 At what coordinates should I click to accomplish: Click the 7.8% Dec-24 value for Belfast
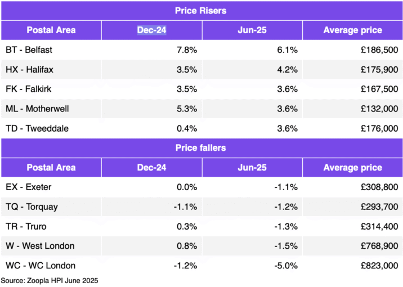coord(187,50)
